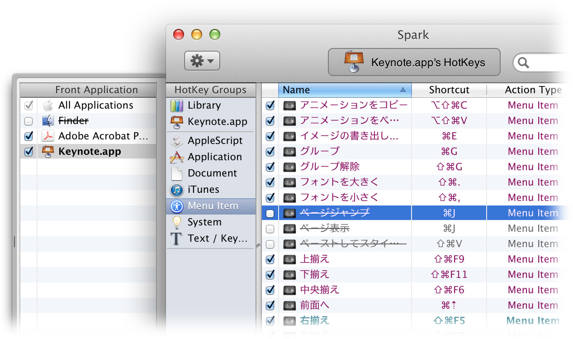Select the ⇧⌘G shortcut cell
The width and height of the screenshot is (573, 339).
point(449,167)
